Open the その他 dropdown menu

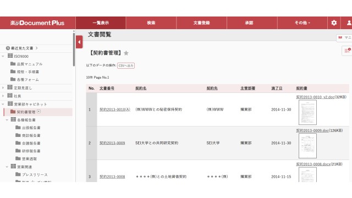(302, 23)
